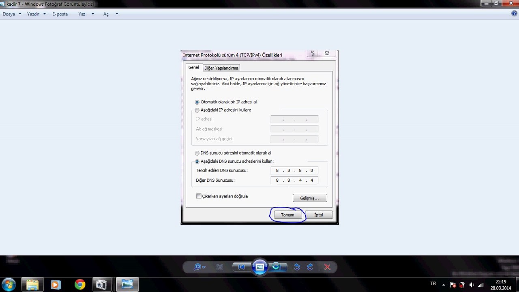Image resolution: width=519 pixels, height=292 pixels.
Task: Open the camera app on the taskbar
Action: 101,285
